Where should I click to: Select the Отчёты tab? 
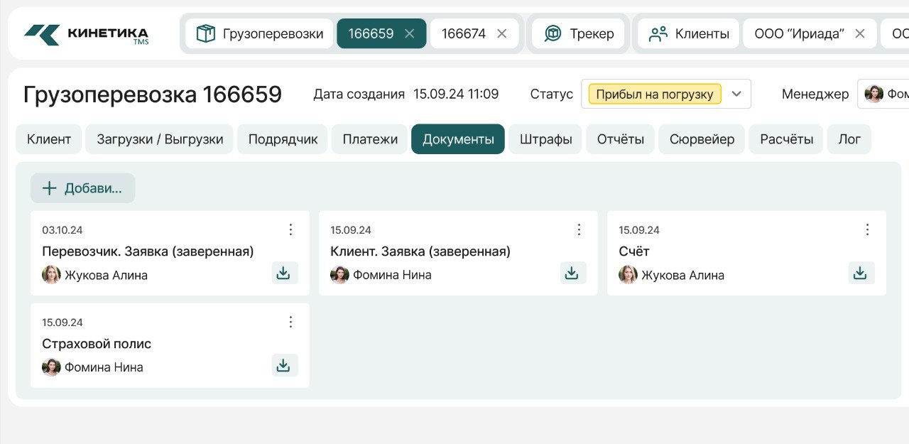[621, 139]
